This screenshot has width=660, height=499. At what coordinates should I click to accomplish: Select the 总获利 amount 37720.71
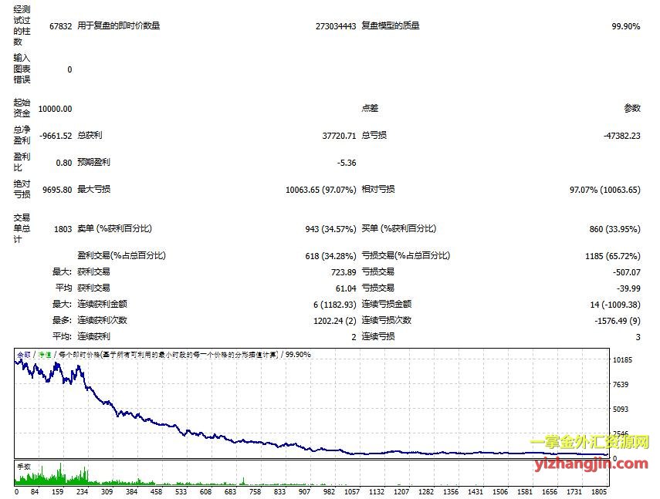tap(338, 136)
